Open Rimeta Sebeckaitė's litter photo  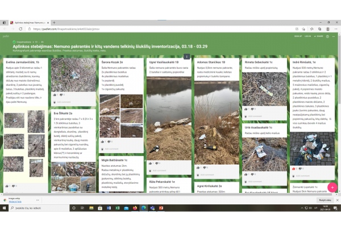pos(264,89)
